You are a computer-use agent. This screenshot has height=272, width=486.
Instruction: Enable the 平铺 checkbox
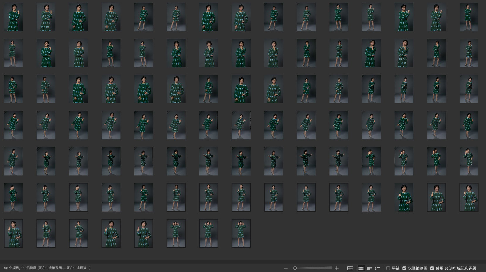point(388,268)
